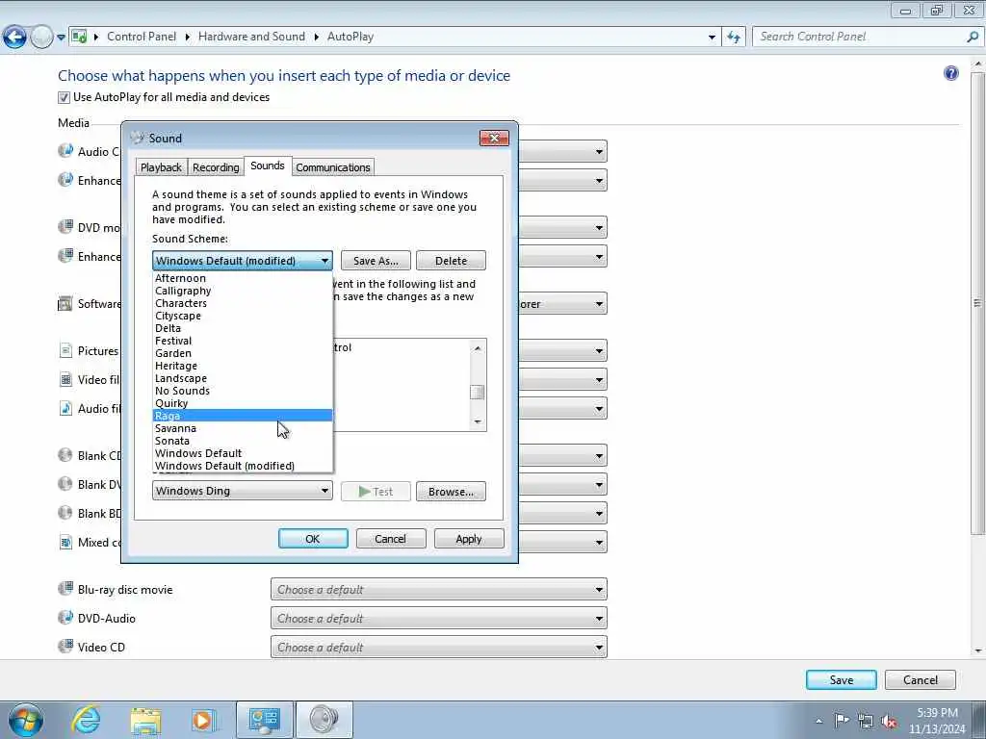Launch Internet Explorer from taskbar
This screenshot has width=986, height=739.
[86, 720]
